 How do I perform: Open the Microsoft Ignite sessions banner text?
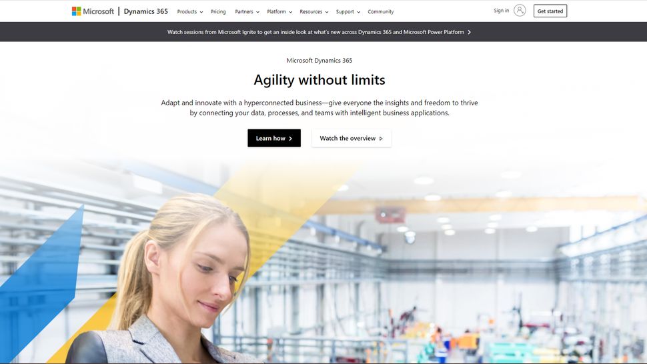click(x=315, y=32)
